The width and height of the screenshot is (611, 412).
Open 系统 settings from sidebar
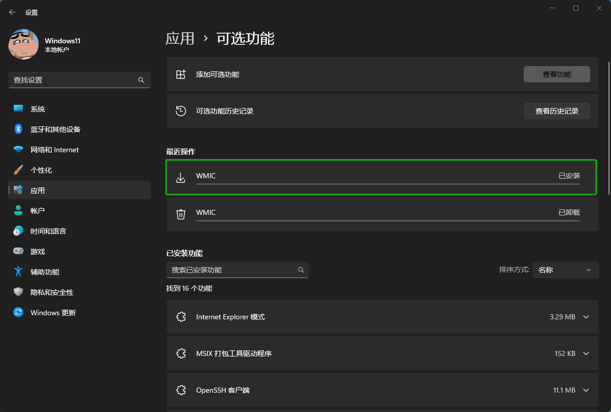[38, 109]
